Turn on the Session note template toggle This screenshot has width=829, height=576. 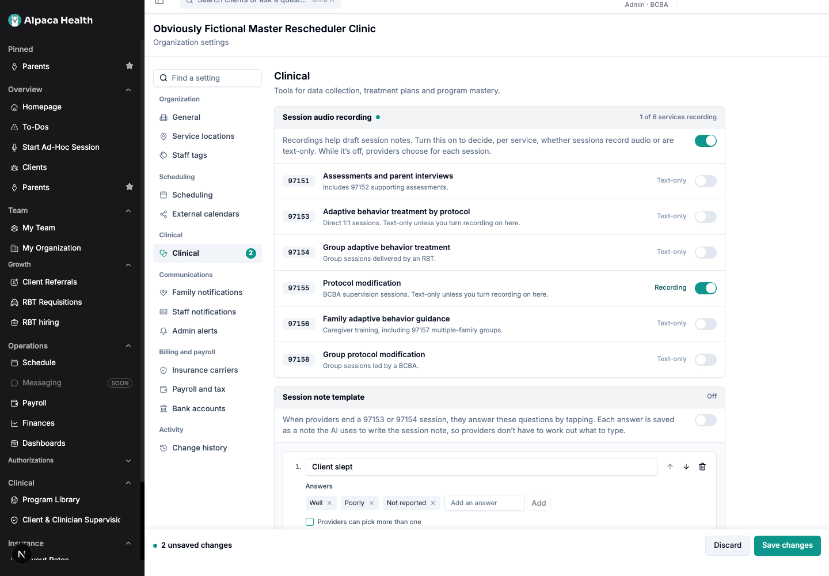(x=706, y=420)
